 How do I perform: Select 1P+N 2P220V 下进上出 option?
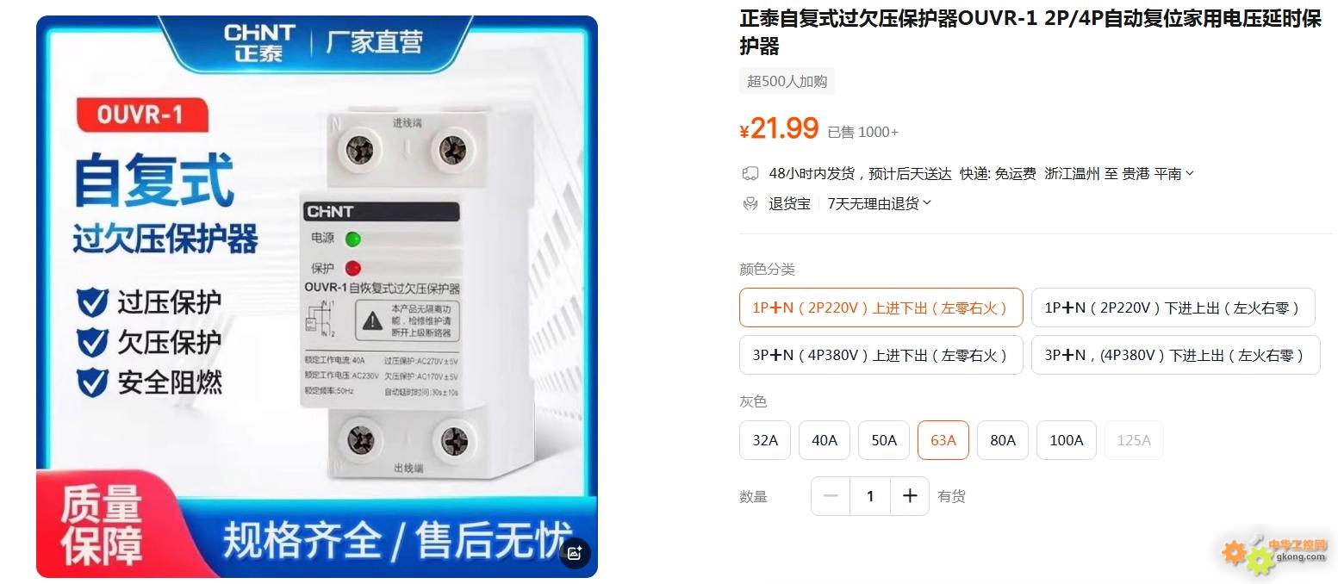pyautogui.click(x=1173, y=308)
